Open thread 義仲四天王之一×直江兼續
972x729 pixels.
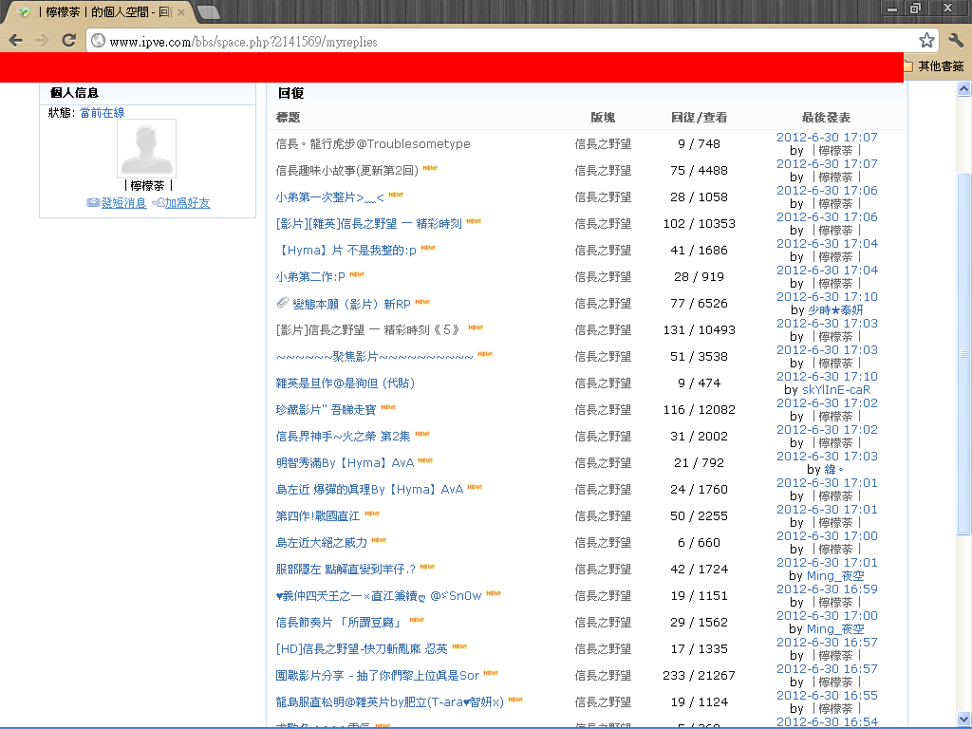379,596
